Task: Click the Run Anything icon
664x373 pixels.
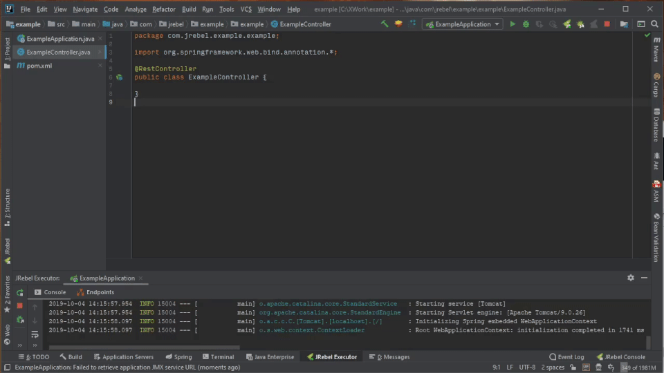Action: 641,24
